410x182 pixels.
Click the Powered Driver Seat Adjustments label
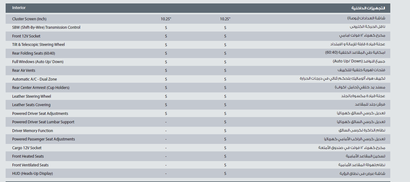pyautogui.click(x=40, y=114)
